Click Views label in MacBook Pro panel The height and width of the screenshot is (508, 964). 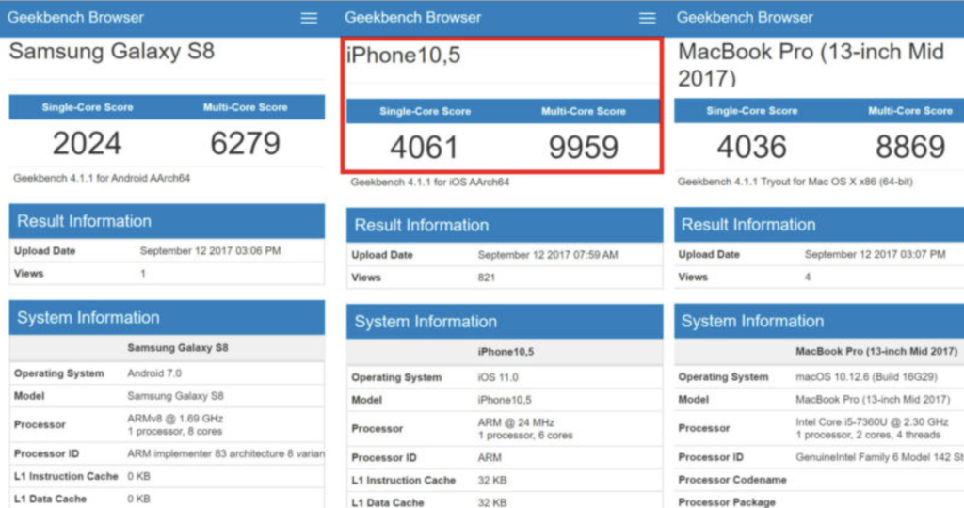coord(693,277)
